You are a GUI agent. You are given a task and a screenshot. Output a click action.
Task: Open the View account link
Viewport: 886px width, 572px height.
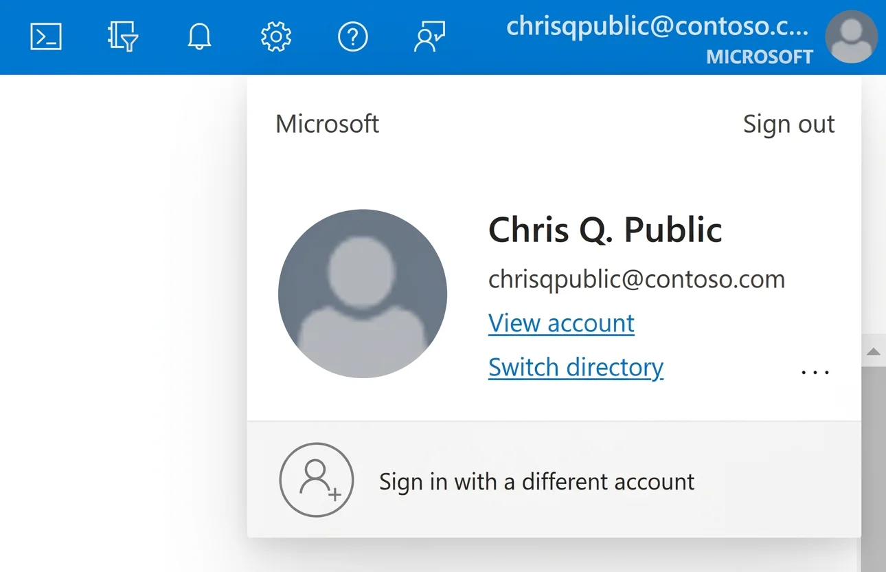coord(561,322)
